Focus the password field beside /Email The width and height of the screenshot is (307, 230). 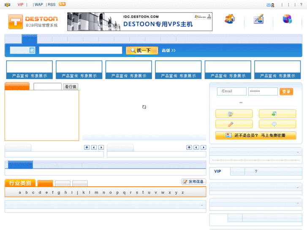(263, 92)
